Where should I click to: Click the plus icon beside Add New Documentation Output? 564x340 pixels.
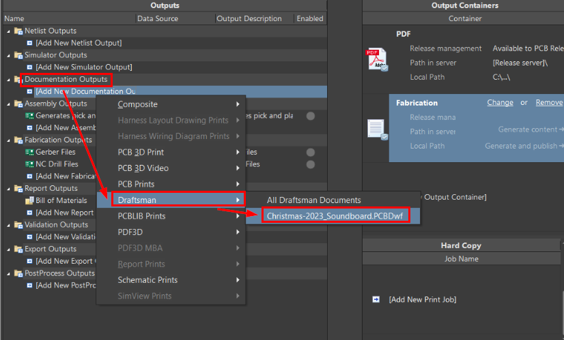click(x=30, y=91)
